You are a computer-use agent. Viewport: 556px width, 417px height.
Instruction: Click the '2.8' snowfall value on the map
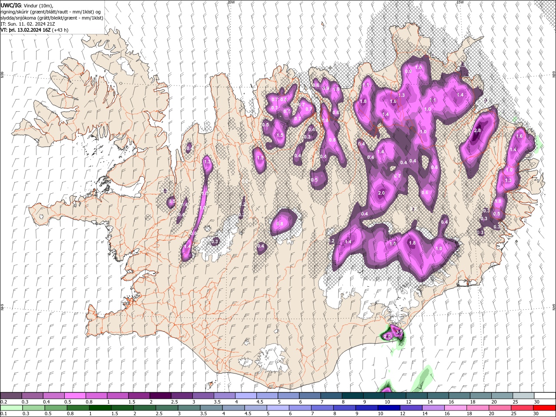click(x=477, y=131)
